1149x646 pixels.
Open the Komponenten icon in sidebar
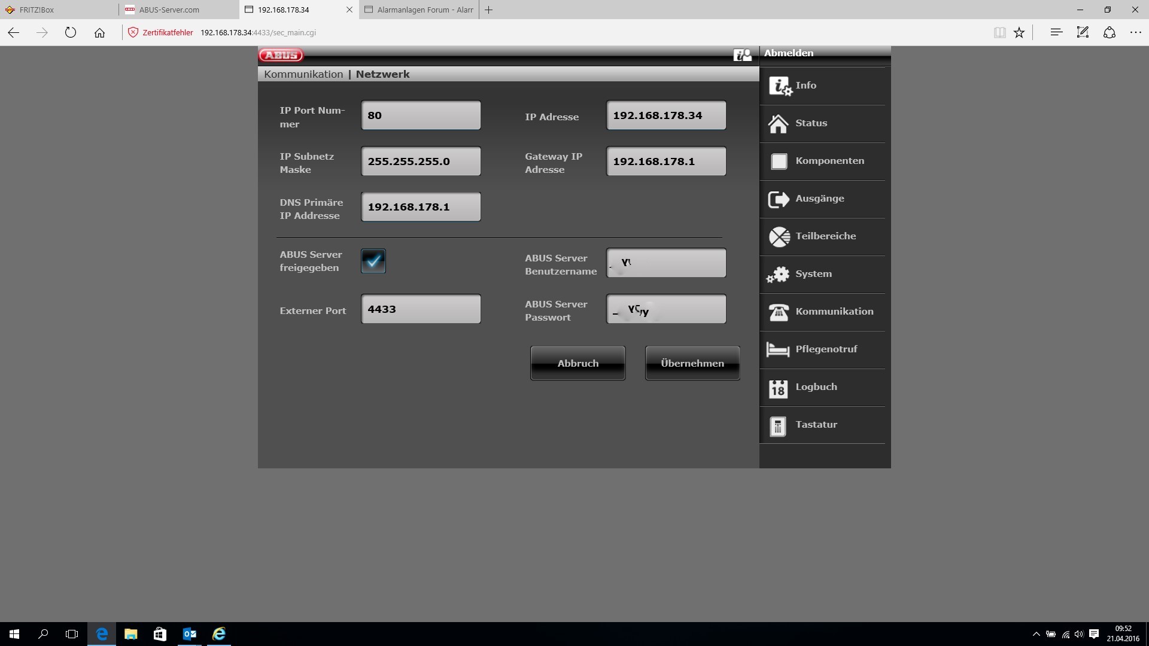tap(779, 161)
